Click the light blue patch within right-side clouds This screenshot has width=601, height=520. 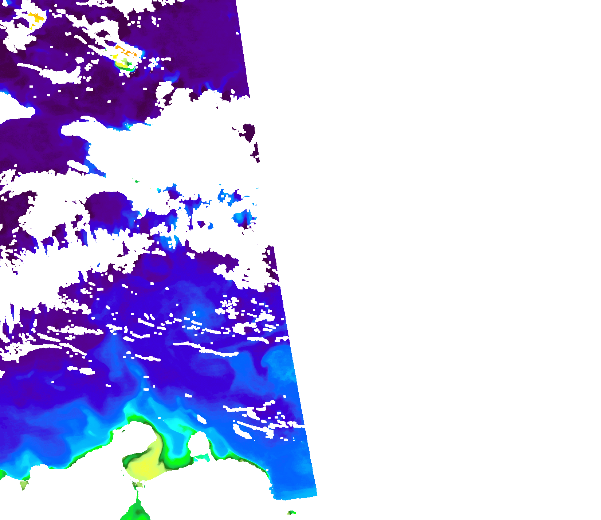[242, 218]
